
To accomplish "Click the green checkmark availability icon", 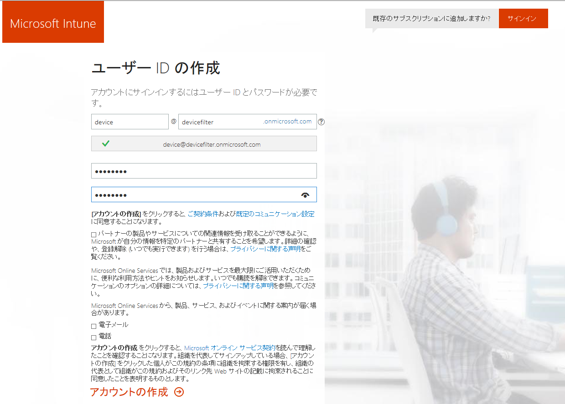I will (106, 143).
